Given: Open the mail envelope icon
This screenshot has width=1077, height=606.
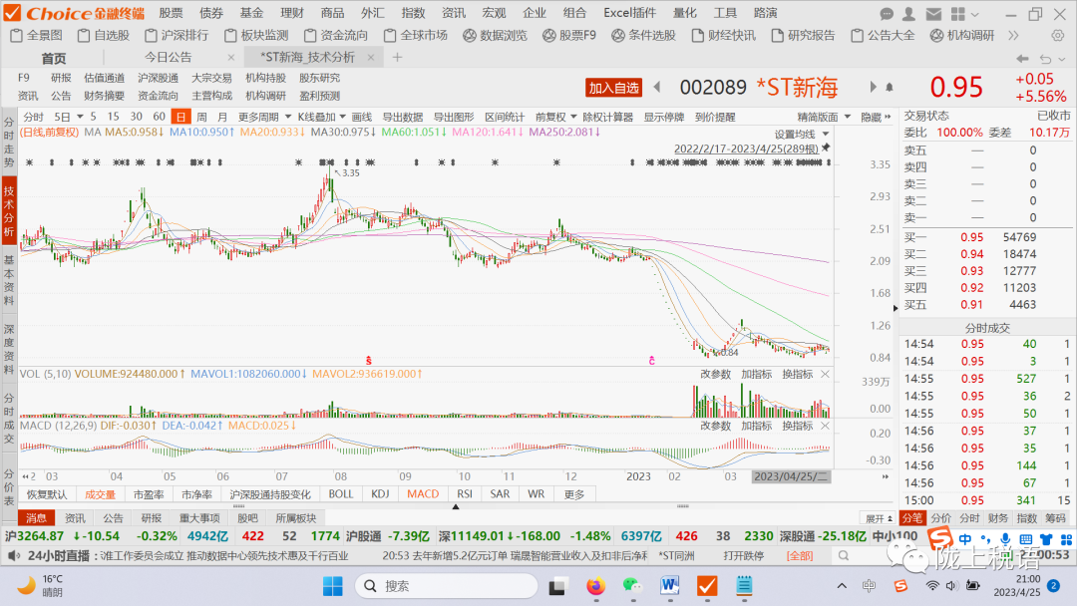Looking at the screenshot, I should (x=933, y=14).
